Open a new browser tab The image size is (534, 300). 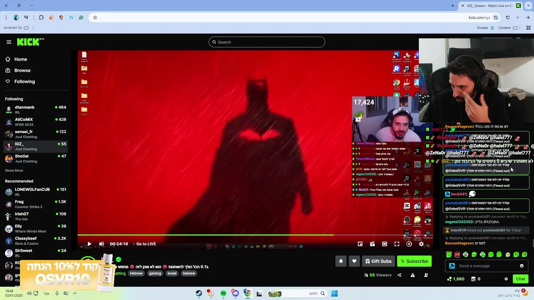click(x=453, y=6)
